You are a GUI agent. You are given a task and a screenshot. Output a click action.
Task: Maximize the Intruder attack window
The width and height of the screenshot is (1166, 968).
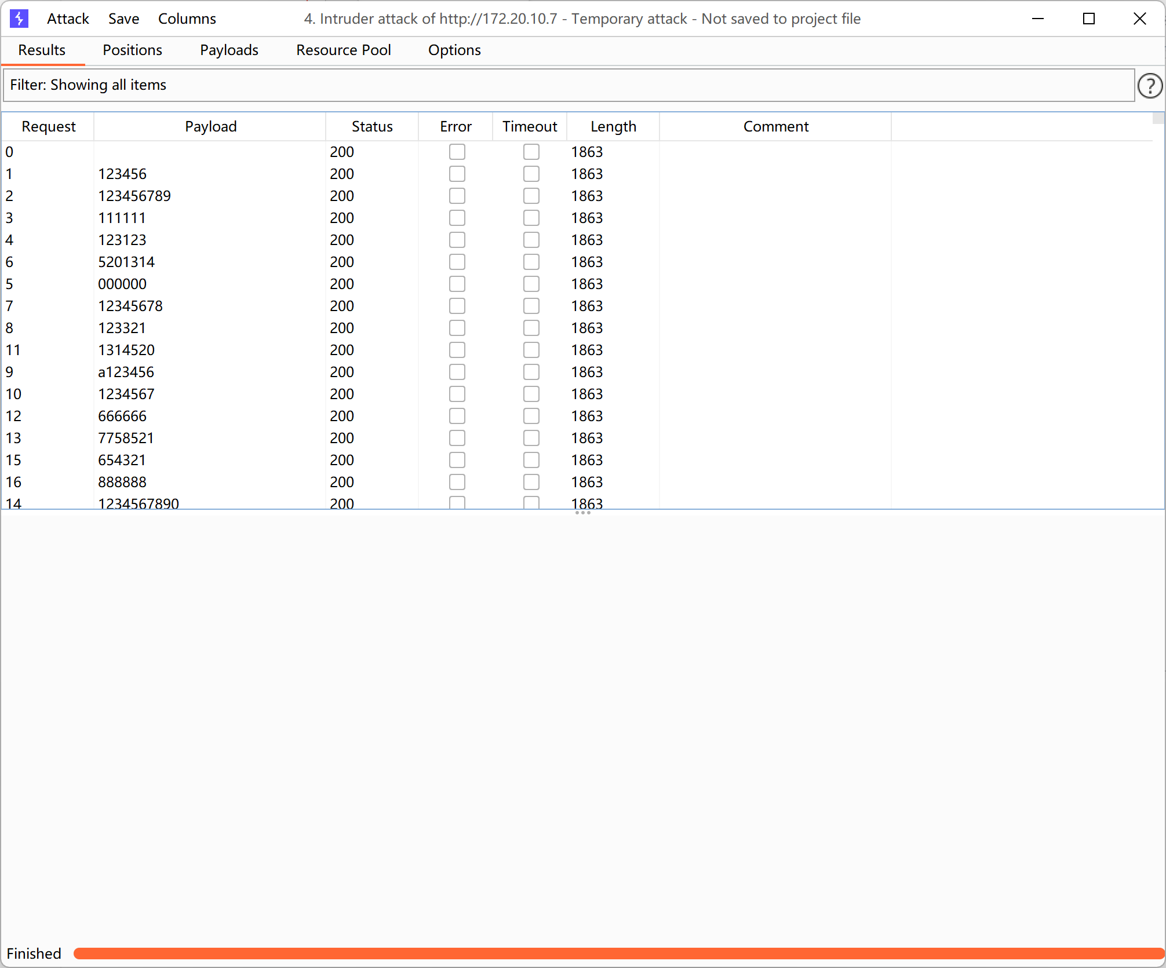pyautogui.click(x=1088, y=19)
